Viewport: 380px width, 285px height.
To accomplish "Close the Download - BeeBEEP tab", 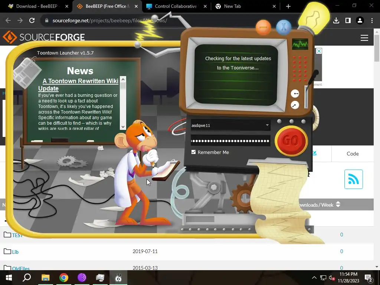I will 67,7.
